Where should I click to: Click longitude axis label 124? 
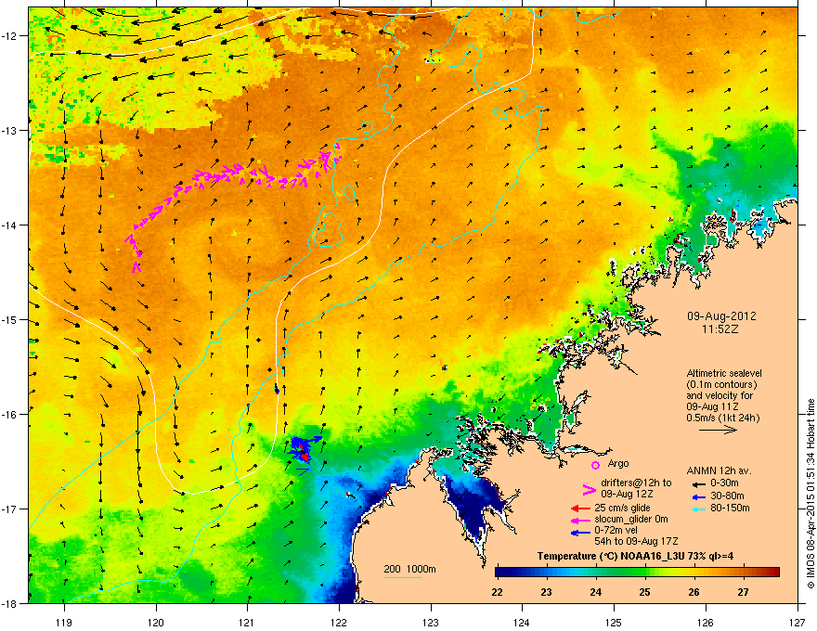pyautogui.click(x=522, y=623)
